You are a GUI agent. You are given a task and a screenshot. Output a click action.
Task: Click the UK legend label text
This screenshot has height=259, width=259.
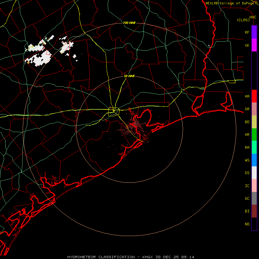coord(247,45)
